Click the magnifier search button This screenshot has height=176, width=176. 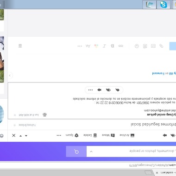[x=76, y=151]
